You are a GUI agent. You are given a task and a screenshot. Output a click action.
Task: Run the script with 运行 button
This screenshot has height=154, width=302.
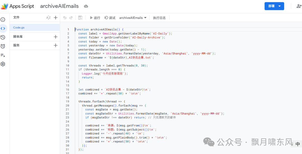pyautogui.click(x=95, y=18)
